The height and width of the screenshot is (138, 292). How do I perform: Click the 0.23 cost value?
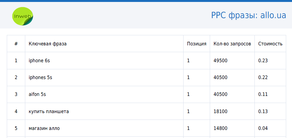point(263,61)
